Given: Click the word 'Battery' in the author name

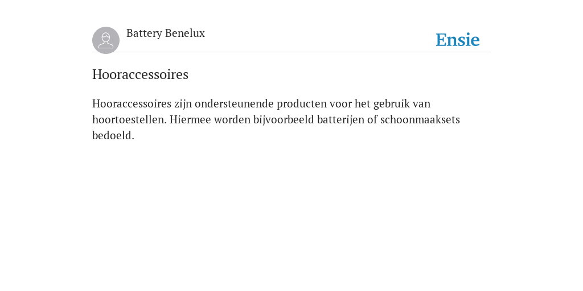Looking at the screenshot, I should pyautogui.click(x=144, y=34).
